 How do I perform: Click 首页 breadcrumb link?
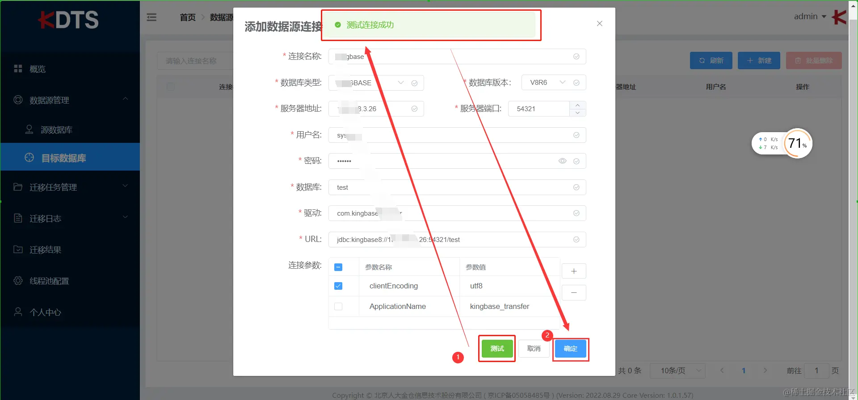click(188, 17)
